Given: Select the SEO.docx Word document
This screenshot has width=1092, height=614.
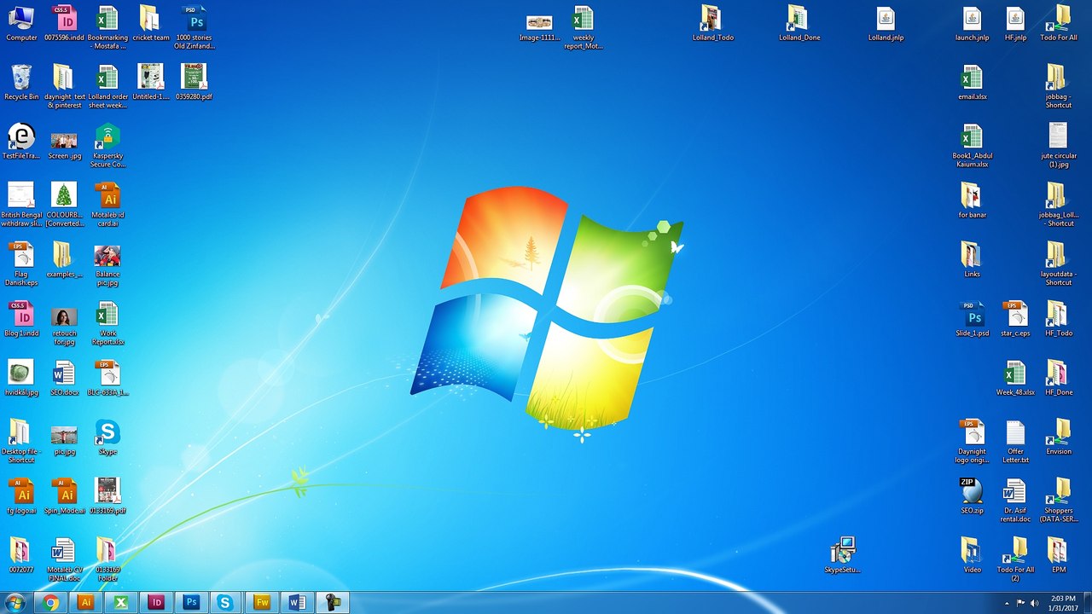Looking at the screenshot, I should 64,378.
